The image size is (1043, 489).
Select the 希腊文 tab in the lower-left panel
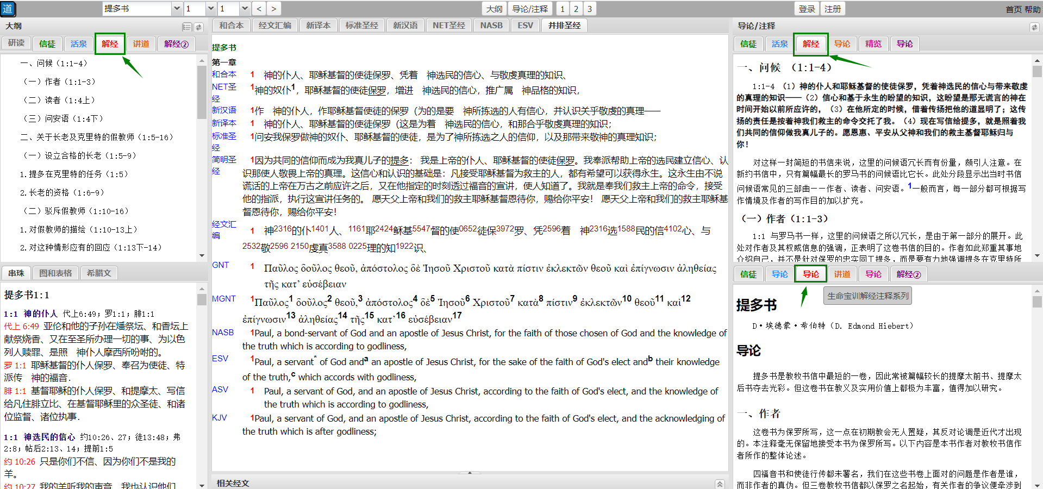click(x=99, y=273)
